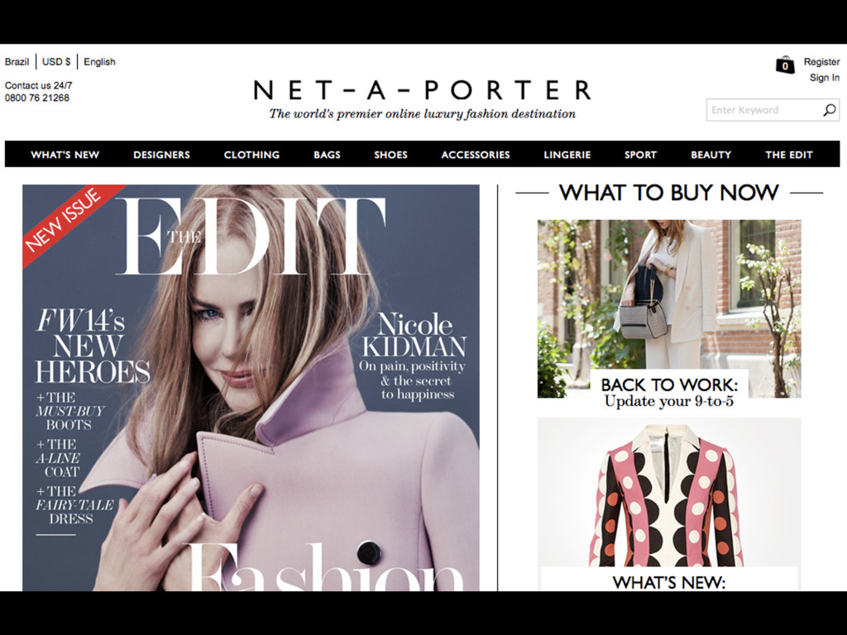Image resolution: width=847 pixels, height=635 pixels.
Task: Open the shopping bag icon
Action: pos(785,64)
